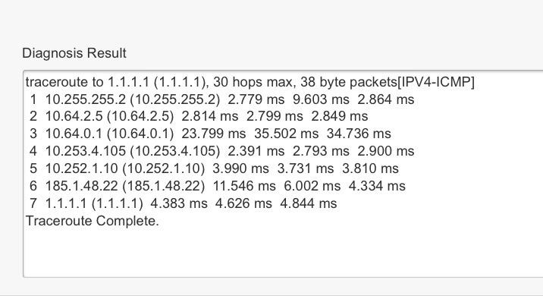Click the 35.502 ms latency value
This screenshot has width=543, height=296.
click(x=286, y=134)
